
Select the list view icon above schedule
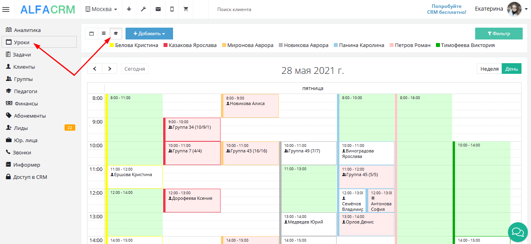click(103, 34)
